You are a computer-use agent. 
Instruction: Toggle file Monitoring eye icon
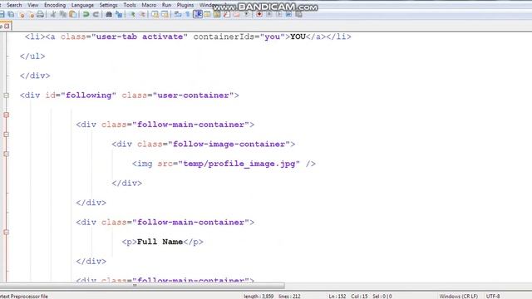click(x=247, y=14)
